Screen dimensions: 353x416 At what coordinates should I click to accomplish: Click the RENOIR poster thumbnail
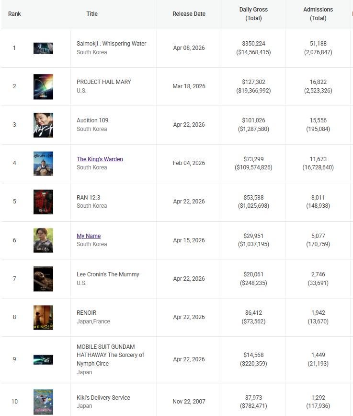(43, 317)
